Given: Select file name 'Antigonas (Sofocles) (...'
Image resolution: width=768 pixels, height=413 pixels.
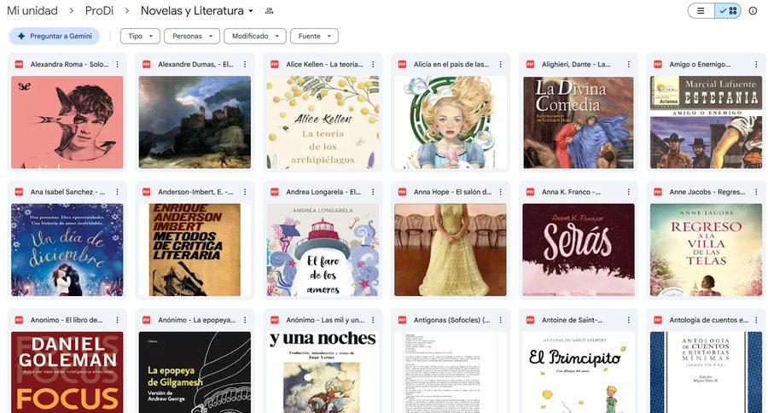Looking at the screenshot, I should [451, 320].
